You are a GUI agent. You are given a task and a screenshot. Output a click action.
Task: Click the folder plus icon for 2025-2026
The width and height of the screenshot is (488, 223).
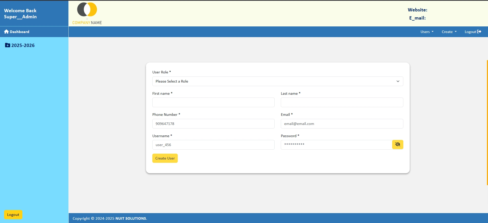click(8, 45)
